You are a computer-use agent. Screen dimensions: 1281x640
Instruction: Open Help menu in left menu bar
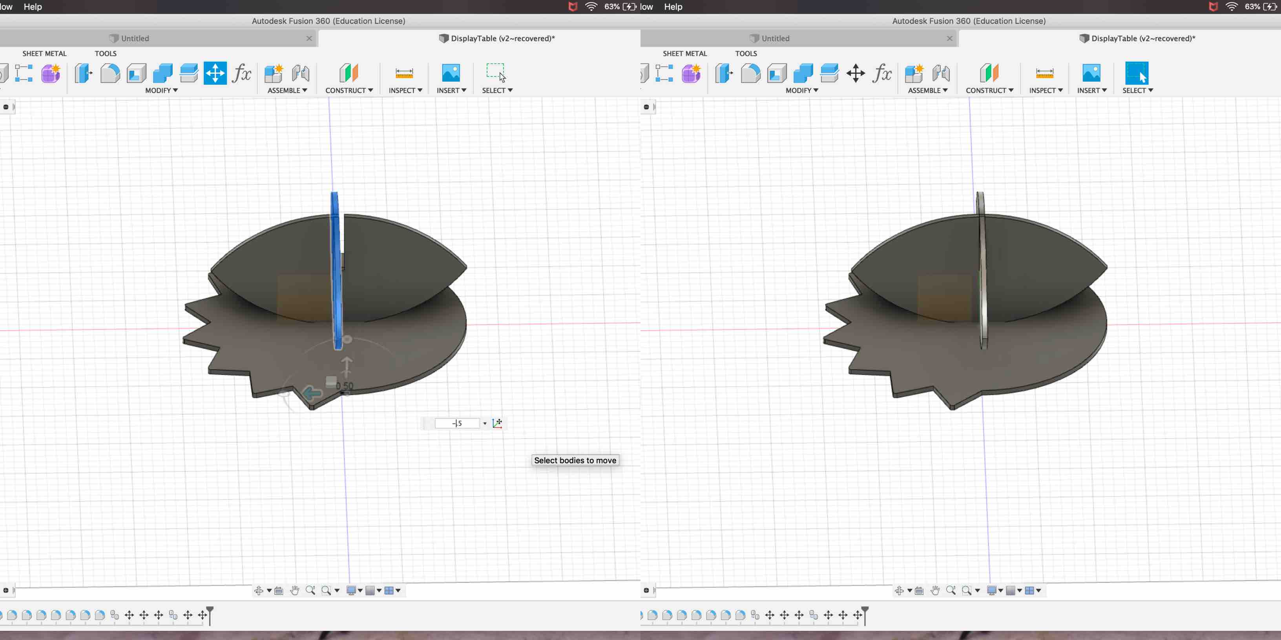coord(33,6)
